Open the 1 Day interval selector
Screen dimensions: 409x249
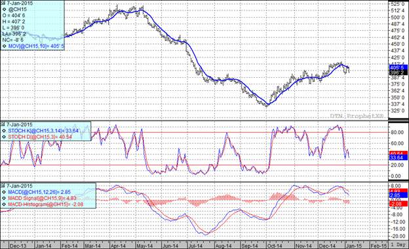(x=399, y=245)
